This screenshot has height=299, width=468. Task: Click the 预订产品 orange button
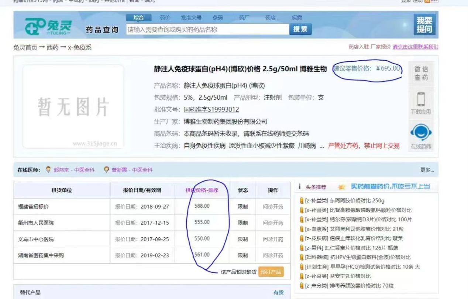(271, 272)
